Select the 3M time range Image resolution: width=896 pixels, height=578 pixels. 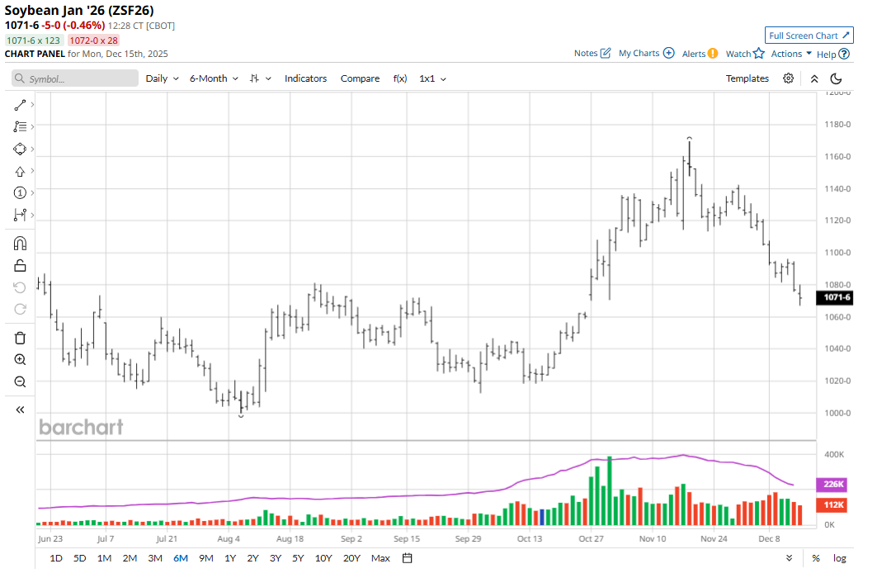155,558
